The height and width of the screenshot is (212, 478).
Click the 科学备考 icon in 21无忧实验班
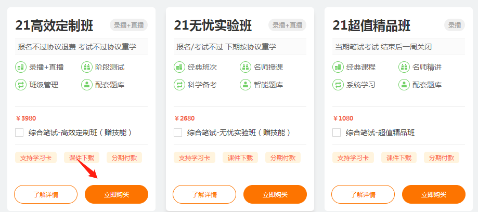179,85
